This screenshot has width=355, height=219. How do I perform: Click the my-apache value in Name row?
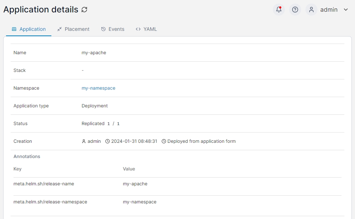click(94, 53)
